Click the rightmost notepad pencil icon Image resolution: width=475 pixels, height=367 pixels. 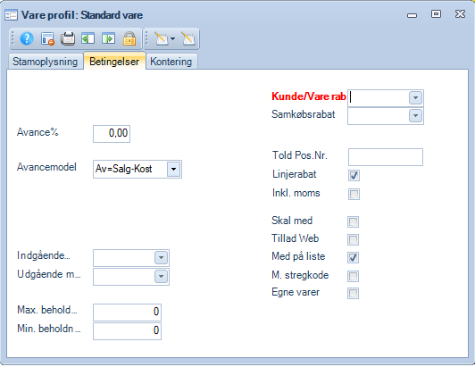[188, 38]
